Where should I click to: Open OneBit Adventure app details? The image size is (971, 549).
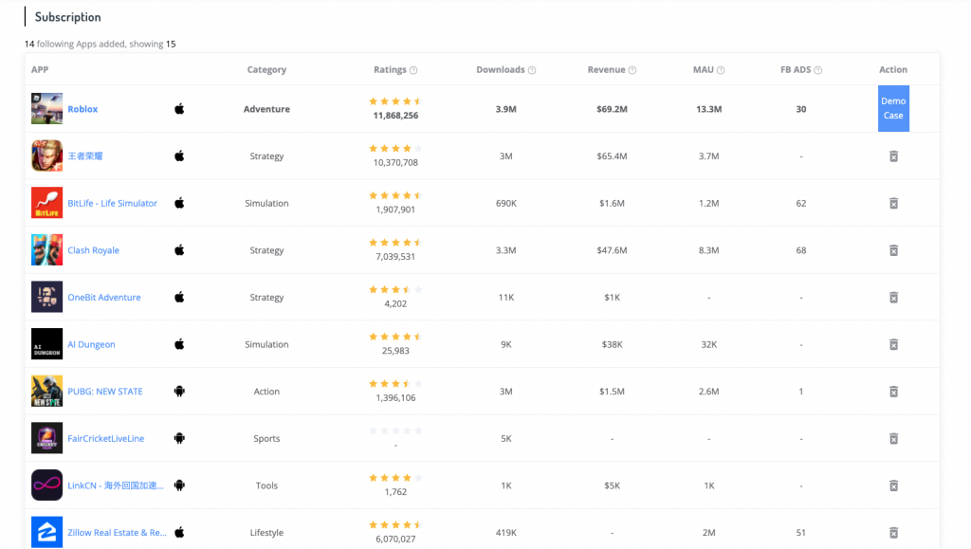(103, 298)
